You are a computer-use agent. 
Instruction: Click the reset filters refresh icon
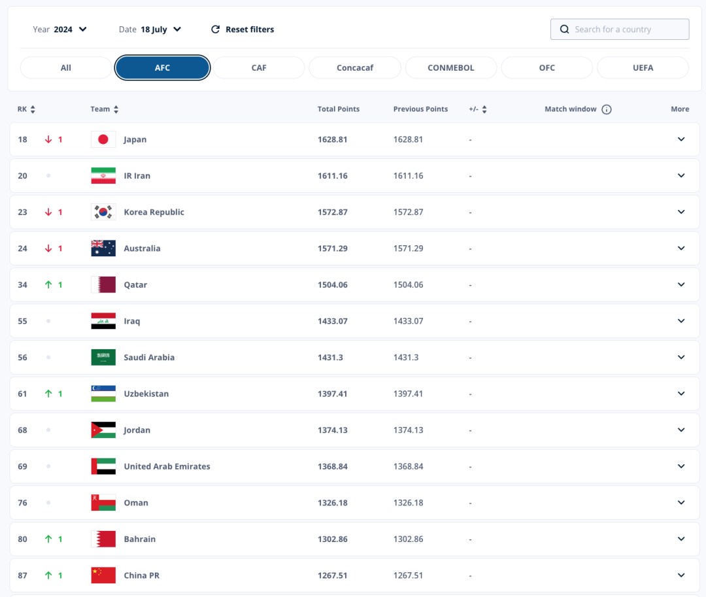click(x=216, y=29)
